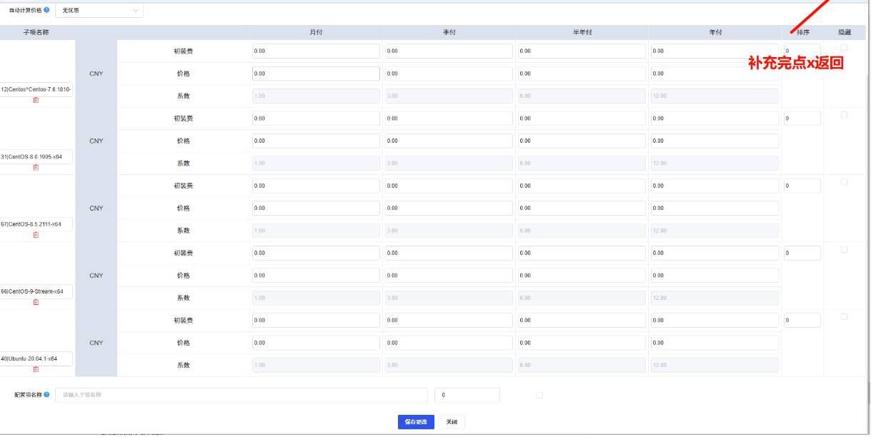Open the 无优惠 discount dropdown
The image size is (871, 437).
tap(99, 11)
